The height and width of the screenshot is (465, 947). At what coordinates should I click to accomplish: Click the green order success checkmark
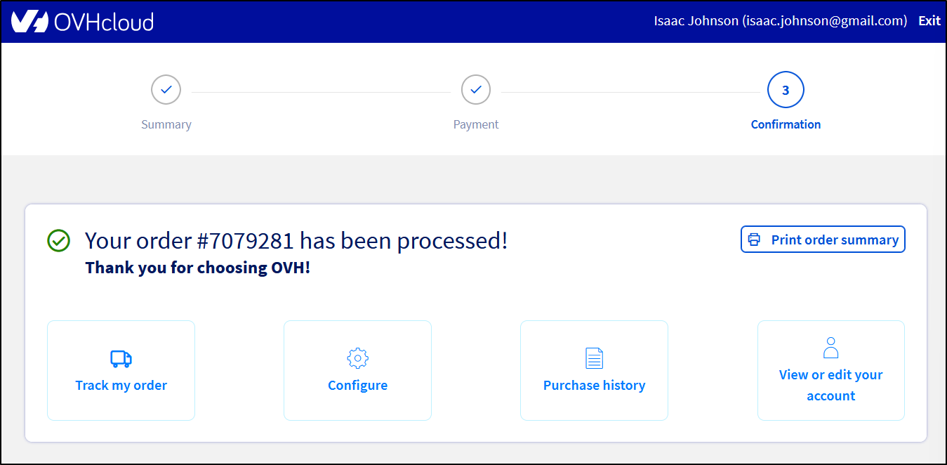(58, 241)
